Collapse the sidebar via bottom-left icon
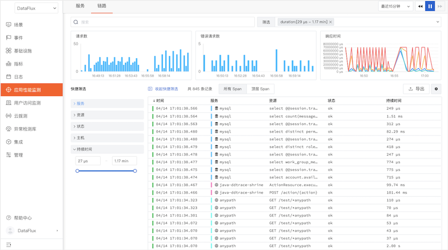This screenshot has width=448, height=250. pyautogui.click(x=8, y=244)
